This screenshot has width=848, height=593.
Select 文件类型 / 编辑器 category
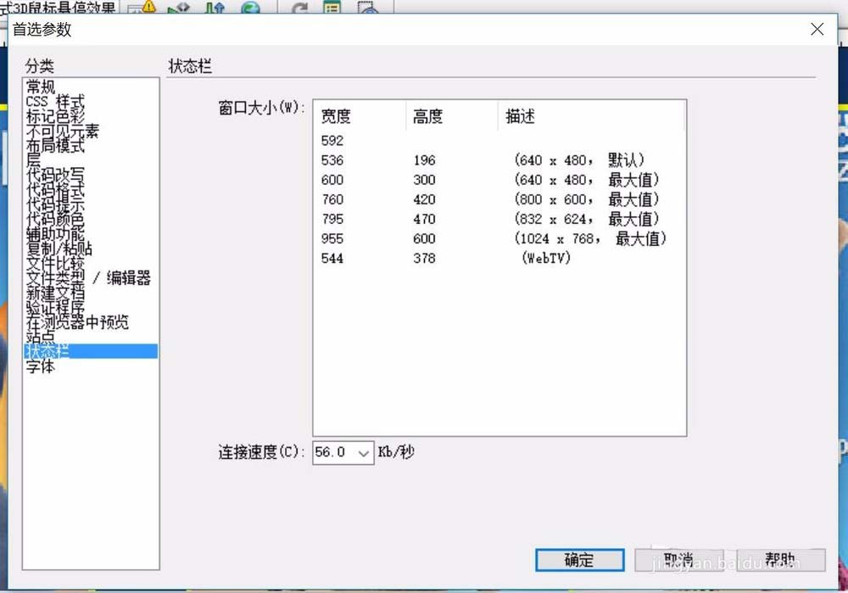89,277
